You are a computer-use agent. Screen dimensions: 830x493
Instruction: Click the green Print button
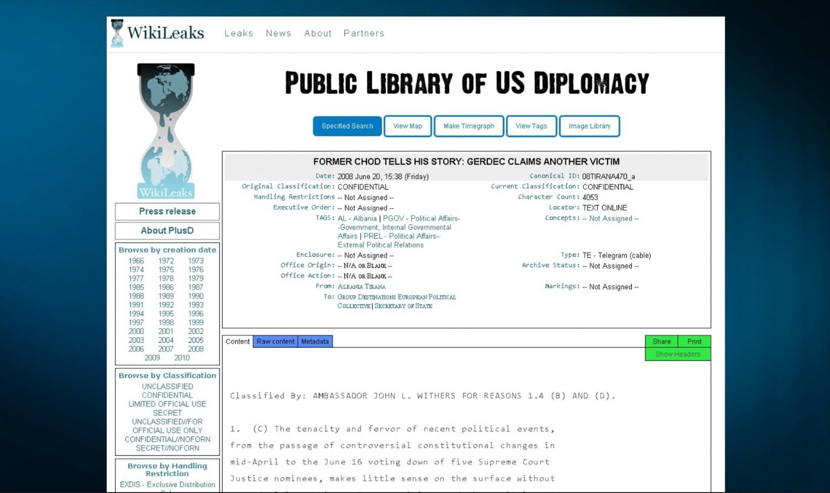point(694,341)
